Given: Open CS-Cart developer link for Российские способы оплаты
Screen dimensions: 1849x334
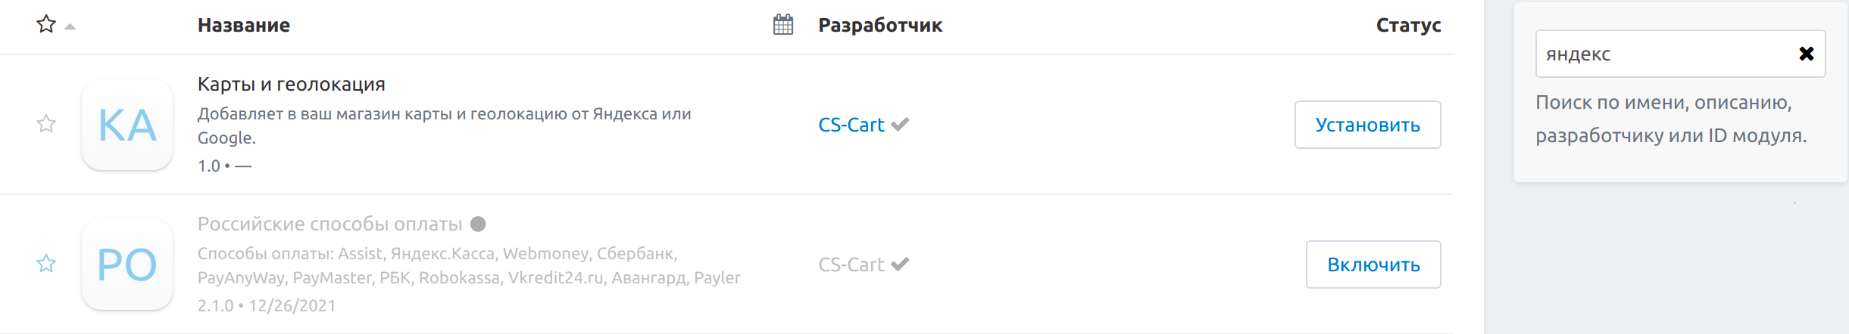Looking at the screenshot, I should point(851,264).
